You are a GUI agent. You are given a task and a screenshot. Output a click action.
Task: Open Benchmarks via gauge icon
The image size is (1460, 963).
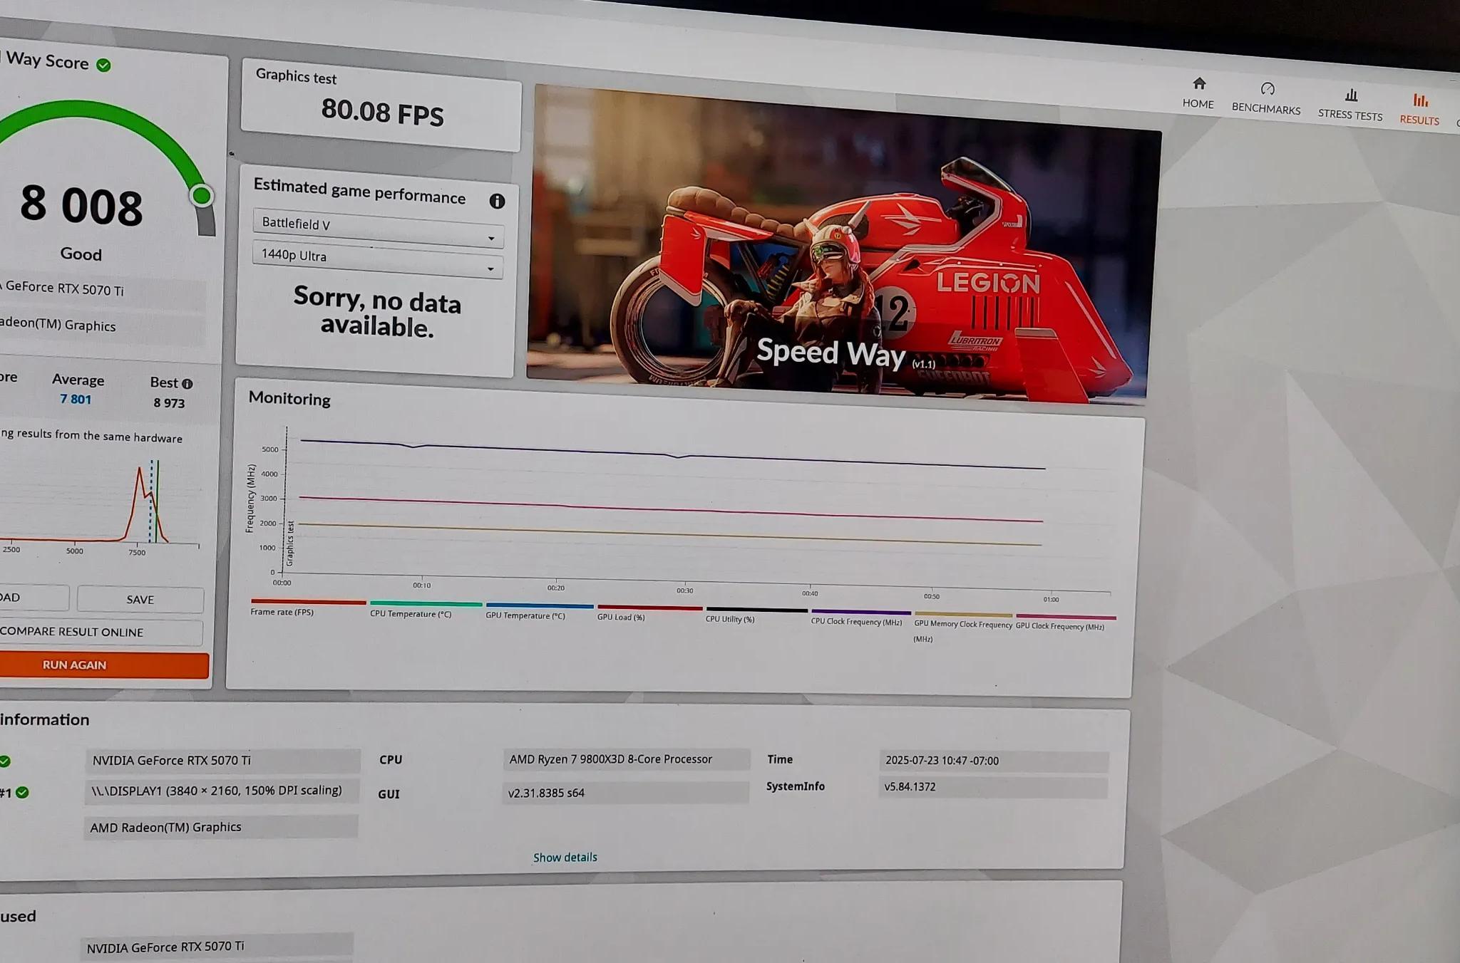click(1268, 89)
